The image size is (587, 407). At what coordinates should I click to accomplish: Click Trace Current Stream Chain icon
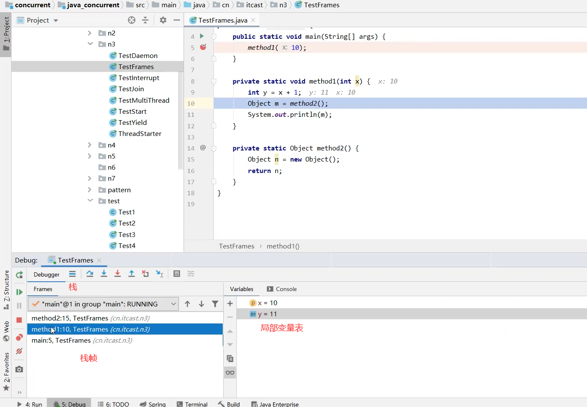point(191,274)
